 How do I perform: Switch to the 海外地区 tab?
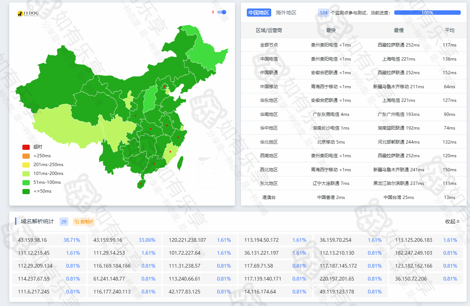pos(286,13)
